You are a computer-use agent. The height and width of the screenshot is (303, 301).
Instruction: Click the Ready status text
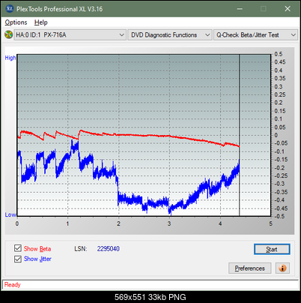point(12,285)
